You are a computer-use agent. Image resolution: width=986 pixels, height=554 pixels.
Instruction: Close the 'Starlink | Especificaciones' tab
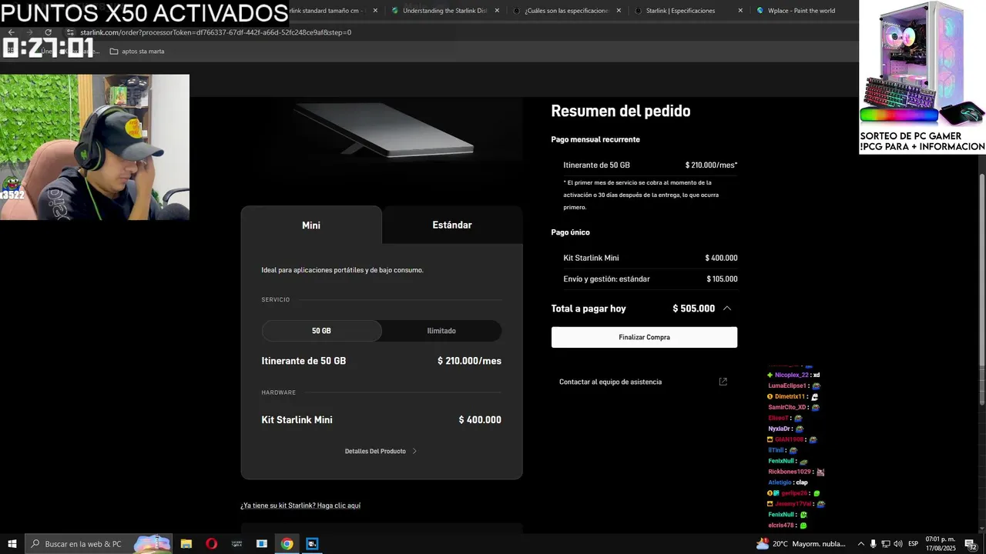(740, 11)
